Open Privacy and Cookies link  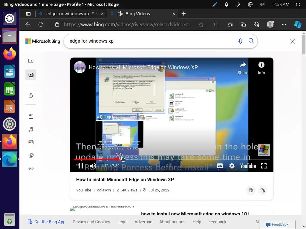[91, 222]
